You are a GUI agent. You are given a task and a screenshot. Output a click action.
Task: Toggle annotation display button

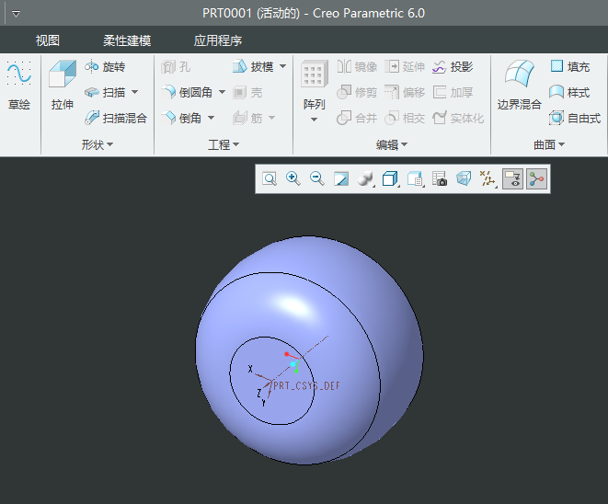click(512, 179)
